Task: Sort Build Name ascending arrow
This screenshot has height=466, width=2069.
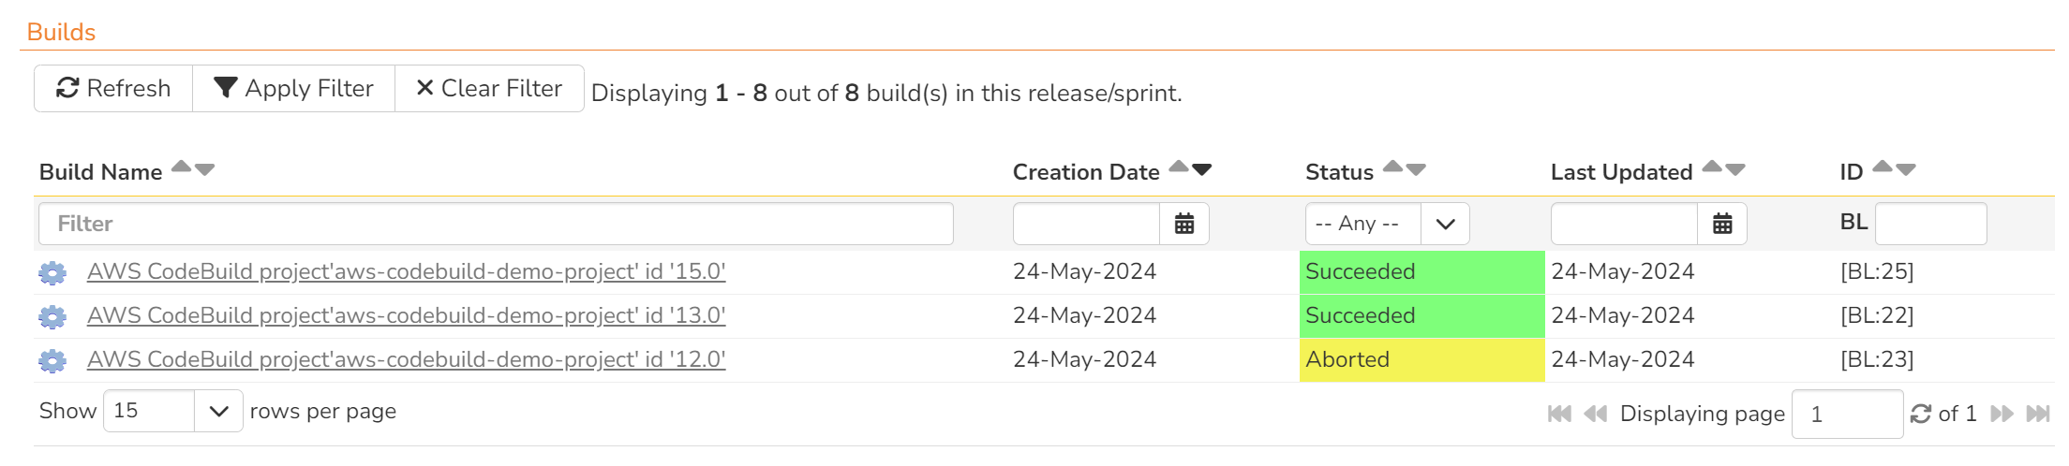Action: [x=182, y=167]
